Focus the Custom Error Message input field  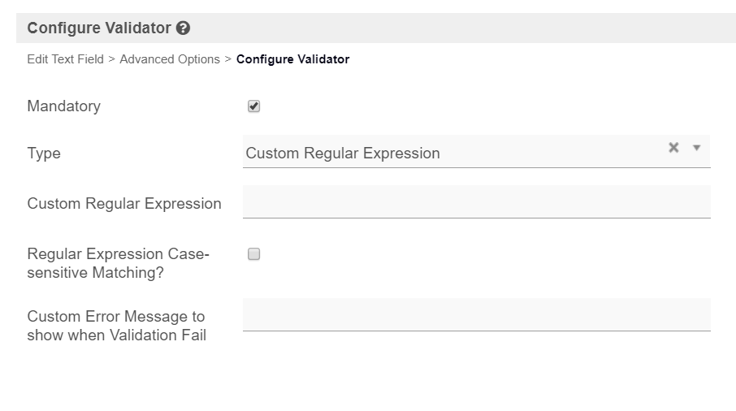tap(476, 314)
